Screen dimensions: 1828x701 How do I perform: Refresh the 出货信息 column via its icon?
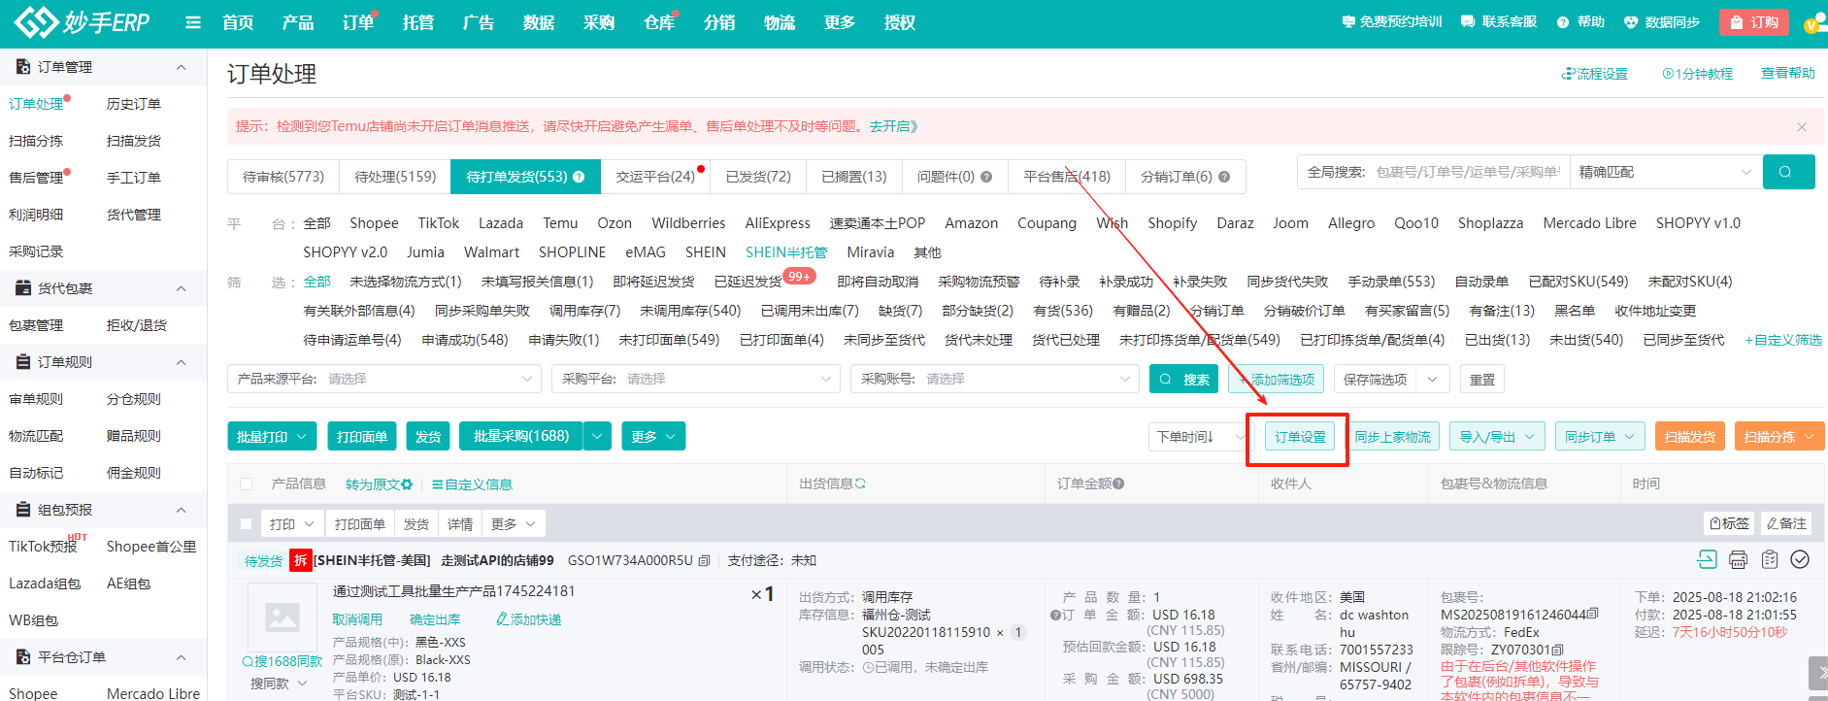point(860,484)
